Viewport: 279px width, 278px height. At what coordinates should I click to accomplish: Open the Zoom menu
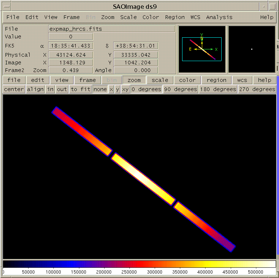click(x=108, y=17)
